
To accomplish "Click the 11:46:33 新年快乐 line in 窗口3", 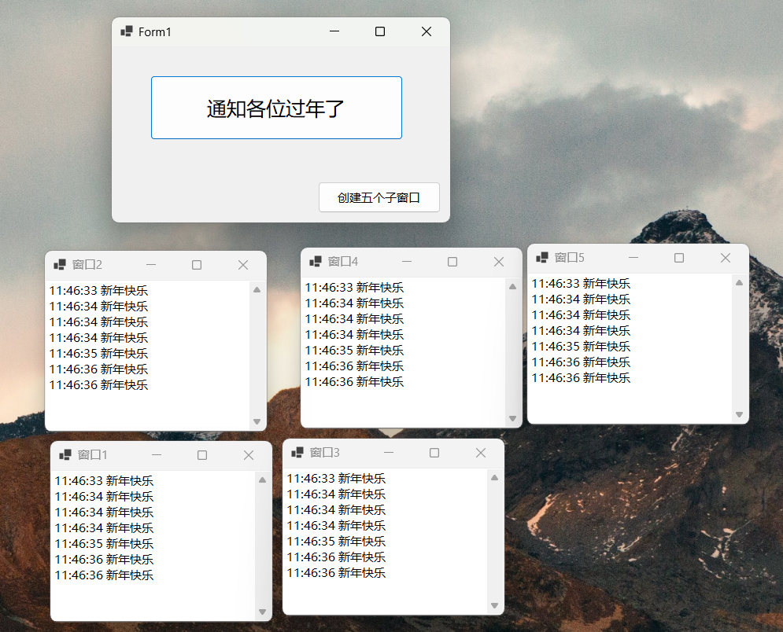I will (x=337, y=479).
